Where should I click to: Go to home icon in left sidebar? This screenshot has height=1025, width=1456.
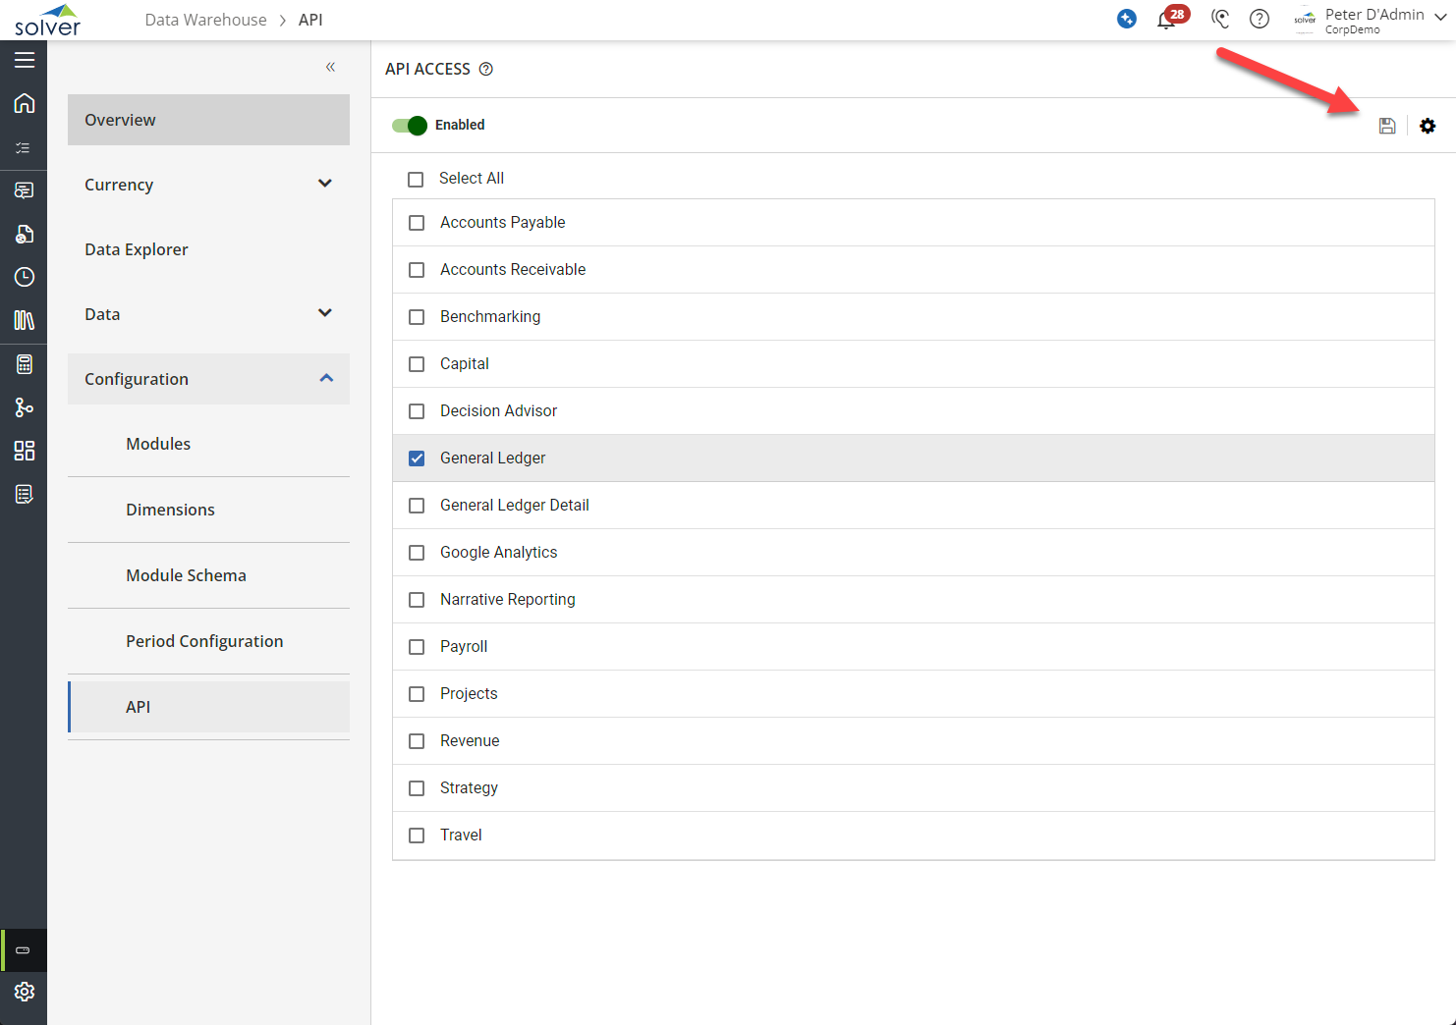coord(25,103)
